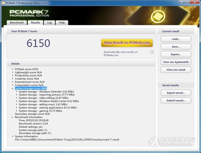
Task: Click the PCMark 7 title bar icon
Action: pyautogui.click(x=3, y=3)
